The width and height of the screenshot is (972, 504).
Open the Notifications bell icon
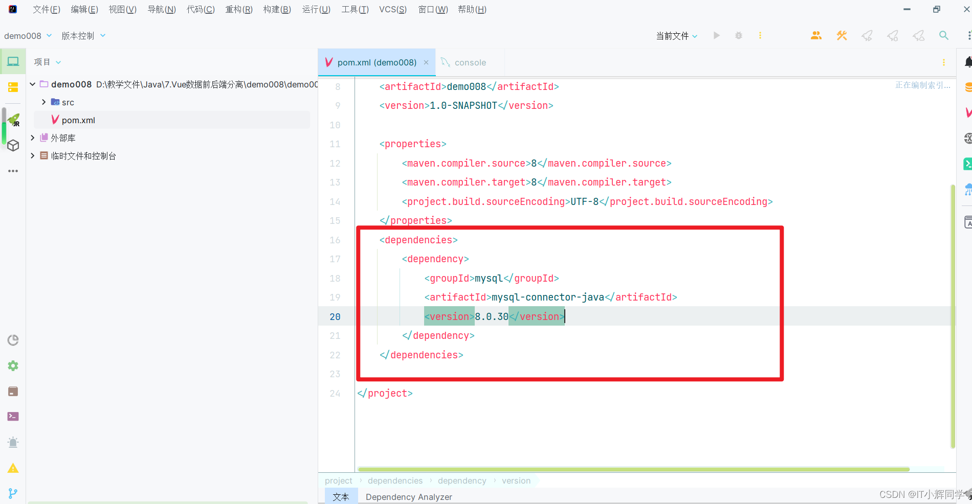(x=968, y=62)
